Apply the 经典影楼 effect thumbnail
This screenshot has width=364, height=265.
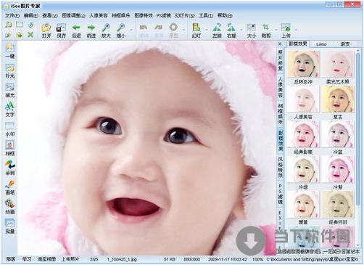(x=303, y=134)
